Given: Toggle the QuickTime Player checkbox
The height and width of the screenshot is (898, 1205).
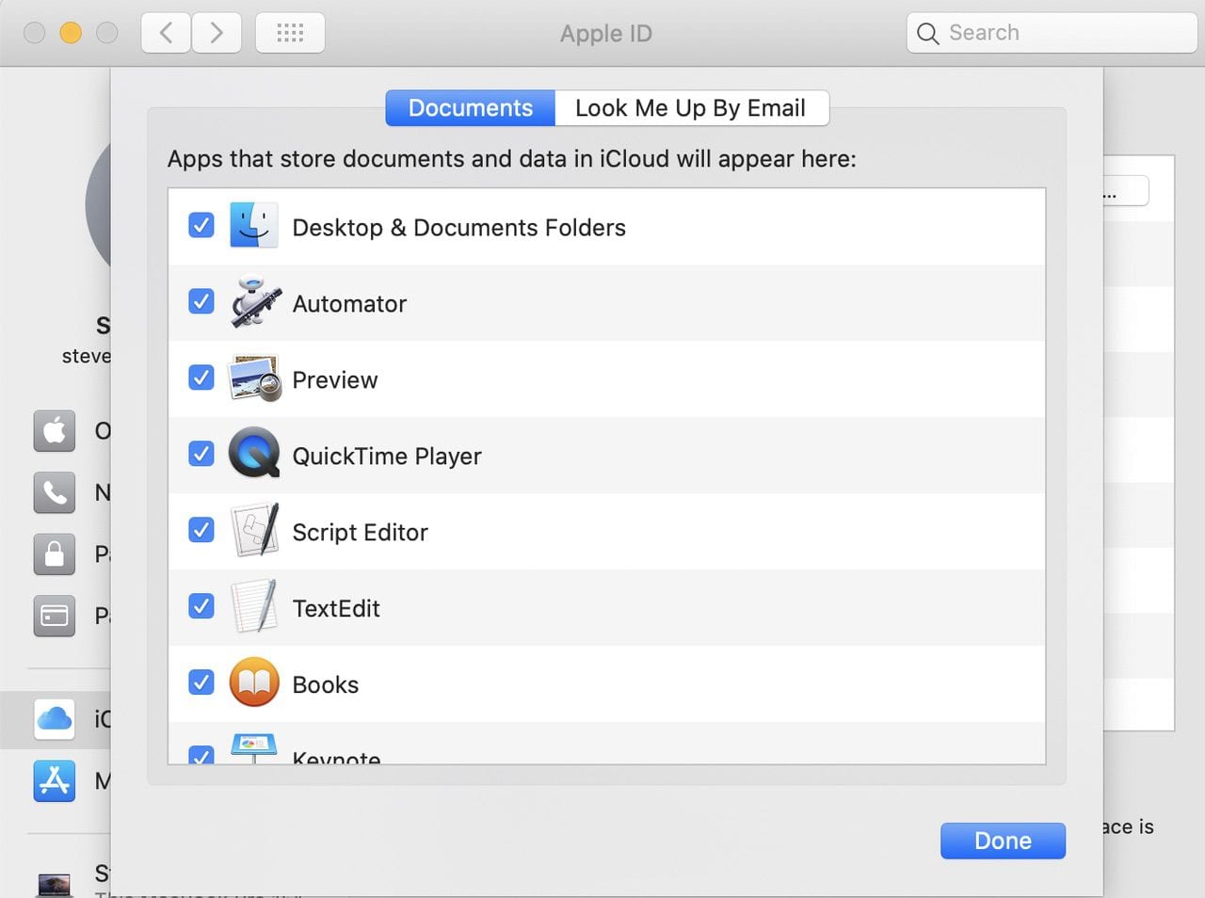Looking at the screenshot, I should coord(201,455).
